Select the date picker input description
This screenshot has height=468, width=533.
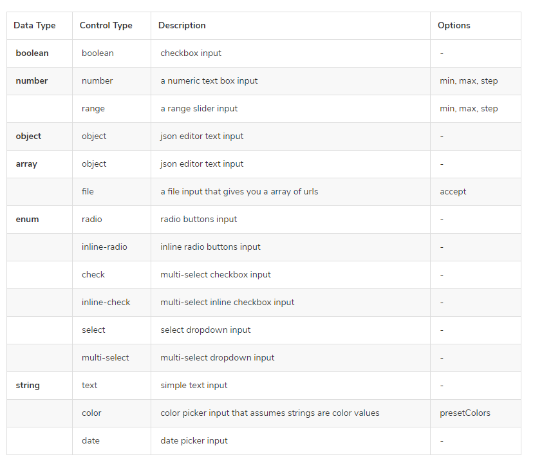click(x=194, y=441)
